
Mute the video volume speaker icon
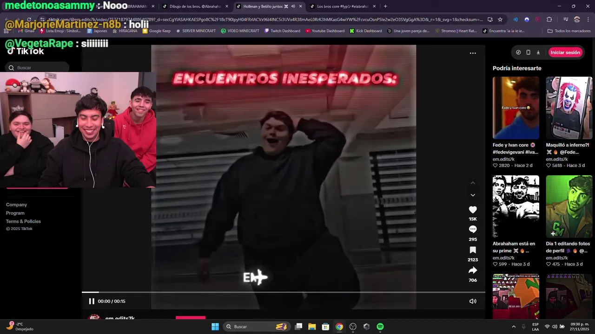pyautogui.click(x=473, y=301)
